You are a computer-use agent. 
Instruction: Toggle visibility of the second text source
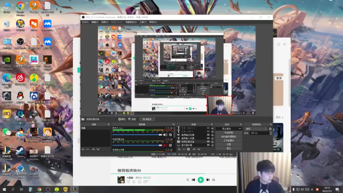208,132
